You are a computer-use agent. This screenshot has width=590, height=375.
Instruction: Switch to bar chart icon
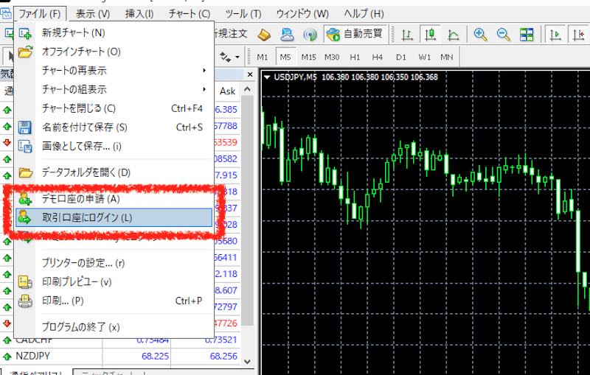point(407,35)
